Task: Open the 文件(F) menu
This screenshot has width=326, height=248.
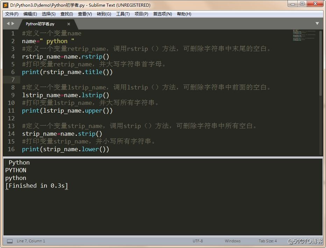Action: [12, 14]
